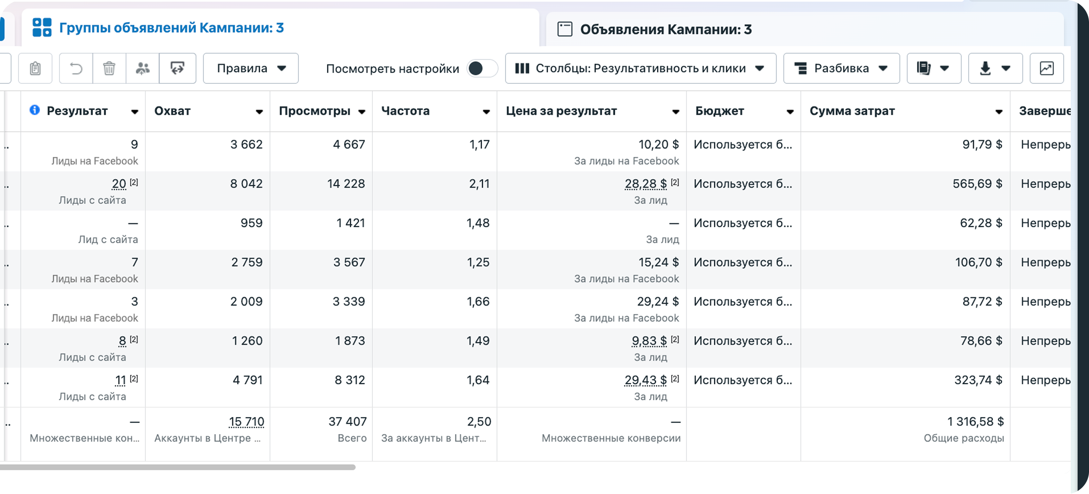1089x494 pixels.
Task: Click the 28,28 $ cost link
Action: tap(646, 184)
